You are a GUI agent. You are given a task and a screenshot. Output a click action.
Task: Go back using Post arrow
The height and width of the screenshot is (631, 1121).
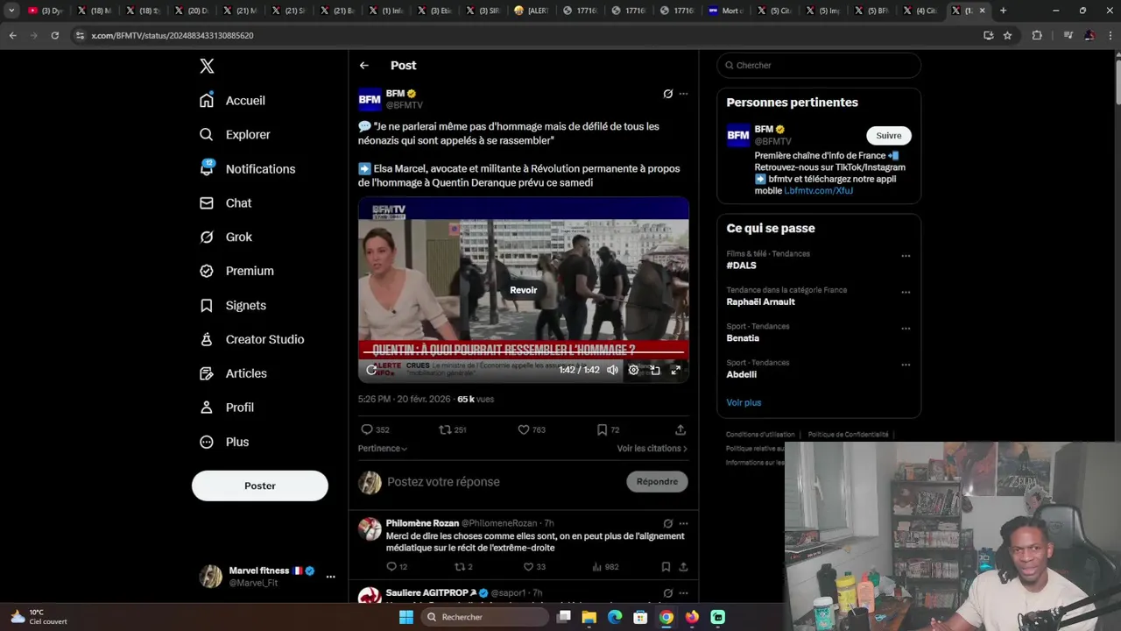tap(364, 66)
